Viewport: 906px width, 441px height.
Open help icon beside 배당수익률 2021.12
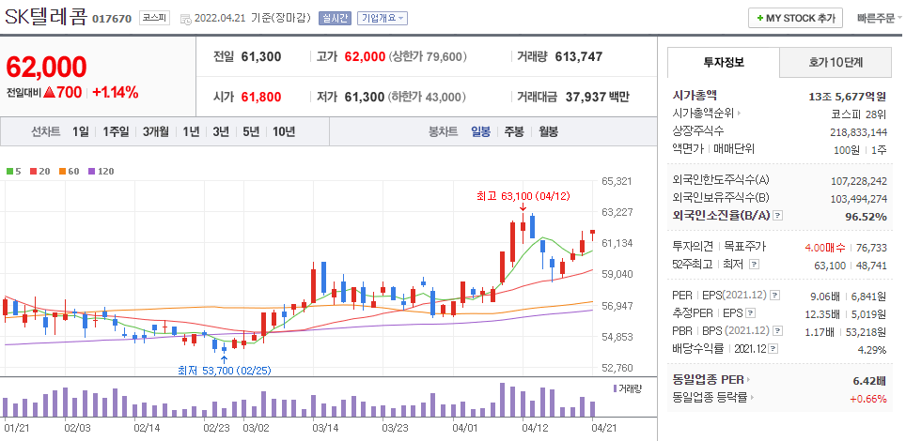(x=773, y=349)
